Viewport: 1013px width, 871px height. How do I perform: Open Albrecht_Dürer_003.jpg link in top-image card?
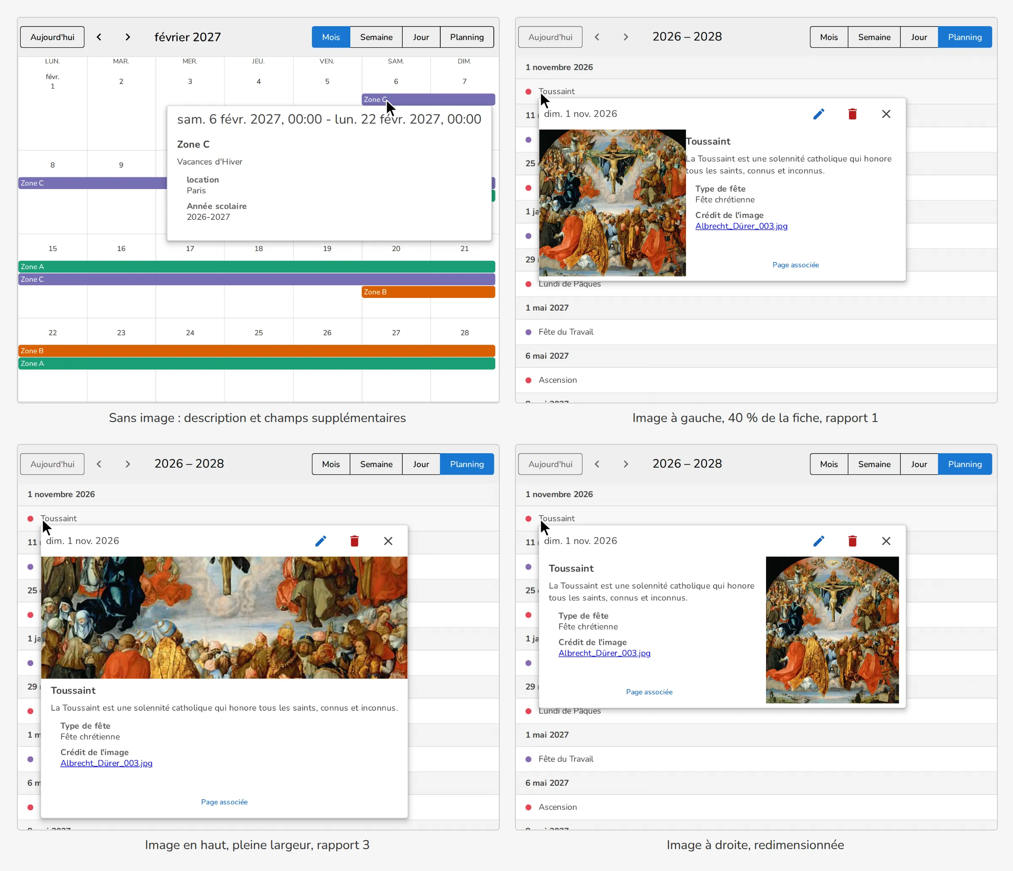(x=107, y=763)
